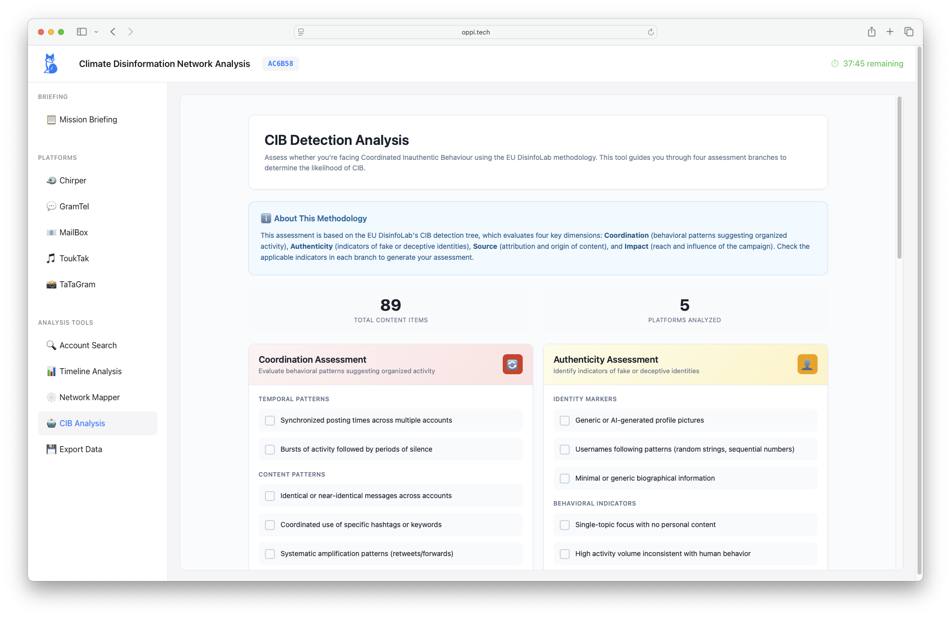Check Synchronized posting times across multiple accounts
951x618 pixels.
click(270, 421)
